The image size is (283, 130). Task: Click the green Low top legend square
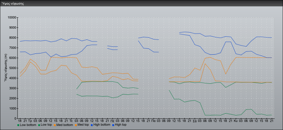pyautogui.click(x=39, y=125)
